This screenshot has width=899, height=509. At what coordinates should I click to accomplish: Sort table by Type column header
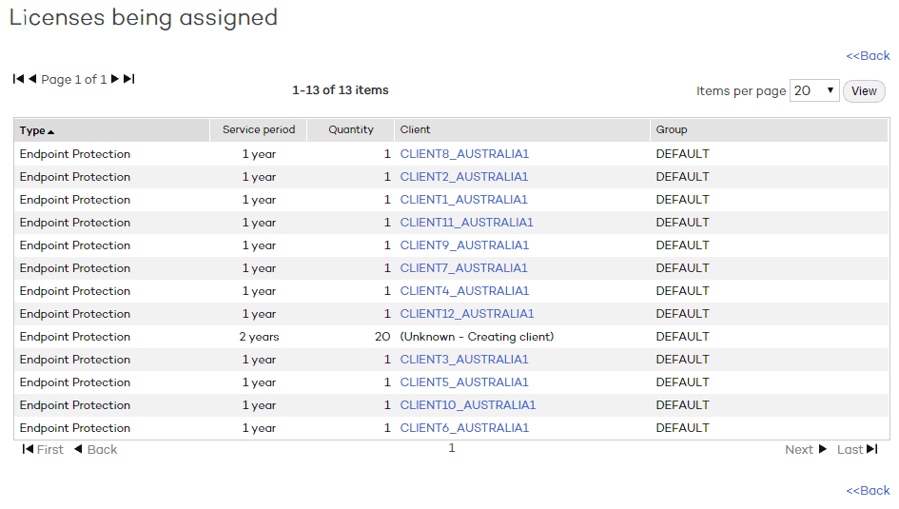pyautogui.click(x=37, y=130)
